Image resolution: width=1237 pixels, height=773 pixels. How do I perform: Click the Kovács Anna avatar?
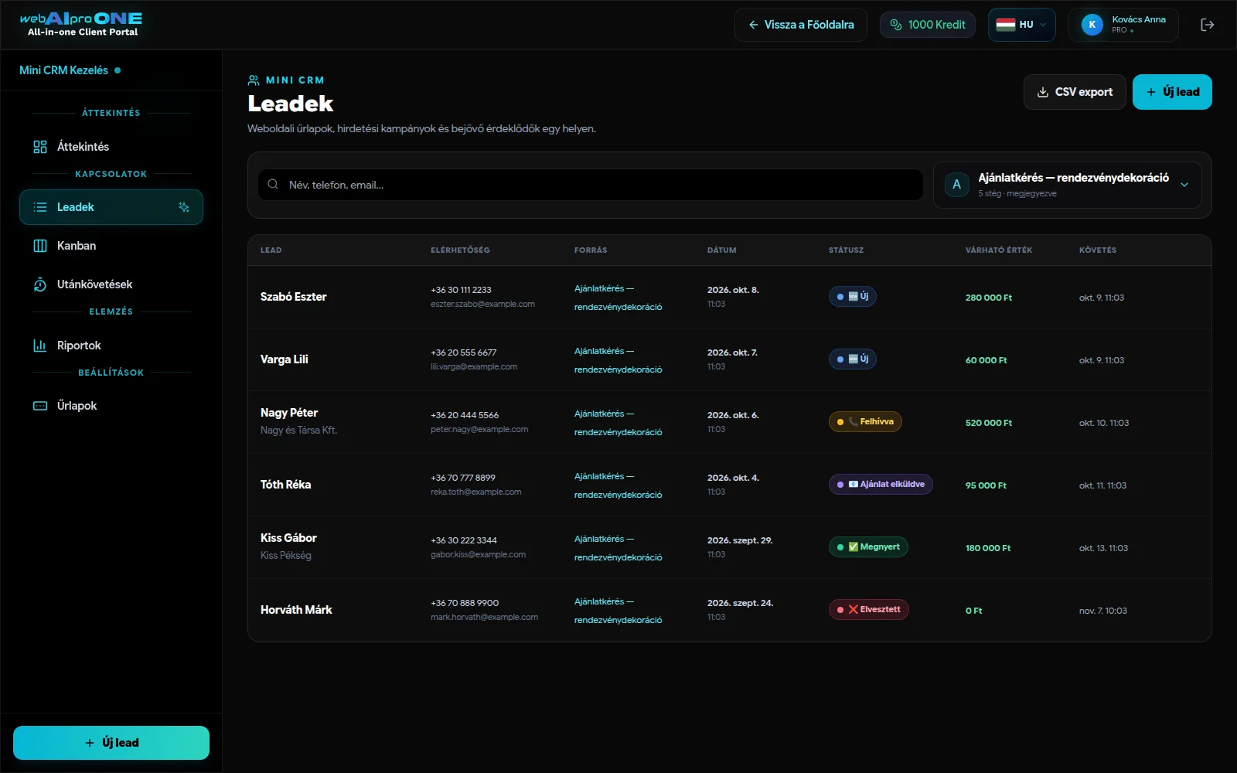click(x=1092, y=25)
